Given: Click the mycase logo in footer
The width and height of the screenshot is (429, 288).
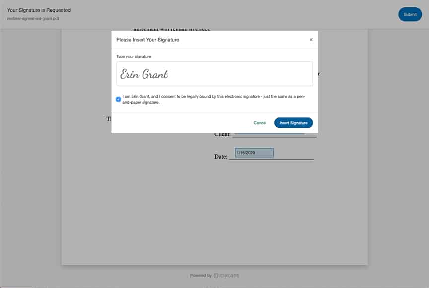Looking at the screenshot, I should coord(227,275).
